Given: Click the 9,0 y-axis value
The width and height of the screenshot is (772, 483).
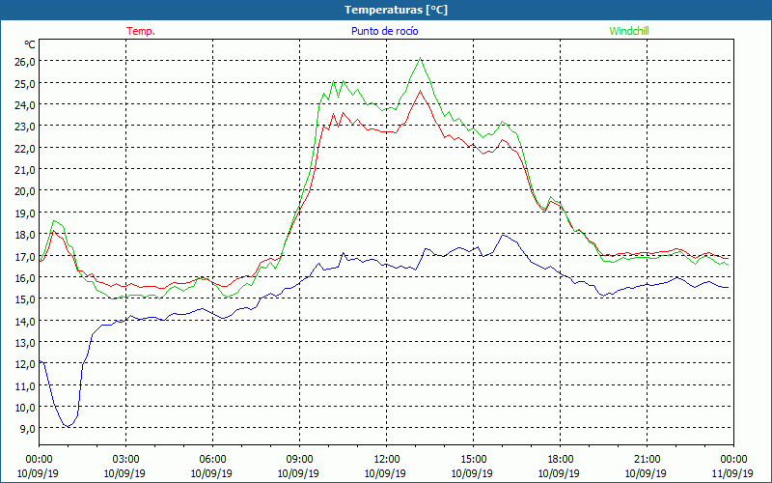Looking at the screenshot, I should (28, 428).
